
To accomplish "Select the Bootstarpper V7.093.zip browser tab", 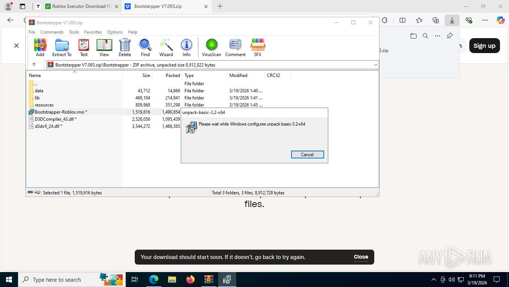I will tap(167, 6).
